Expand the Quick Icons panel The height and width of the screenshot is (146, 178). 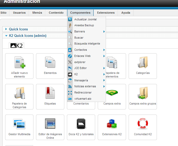click(x=6, y=29)
